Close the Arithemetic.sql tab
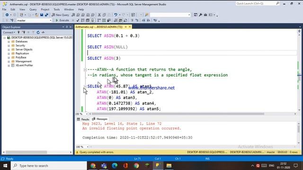 click(130, 27)
